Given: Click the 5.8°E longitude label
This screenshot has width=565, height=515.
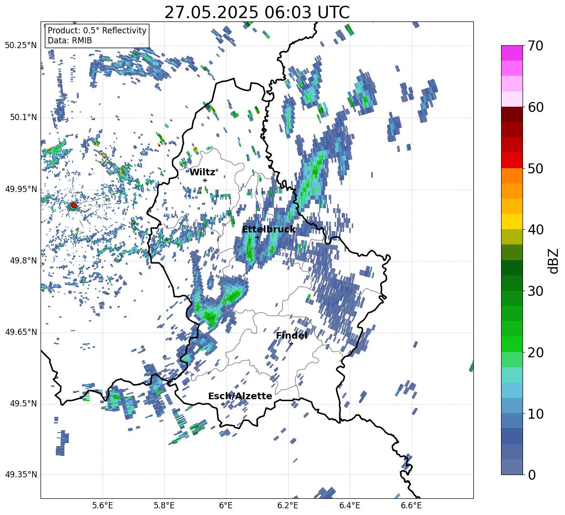Looking at the screenshot, I should pos(164,505).
